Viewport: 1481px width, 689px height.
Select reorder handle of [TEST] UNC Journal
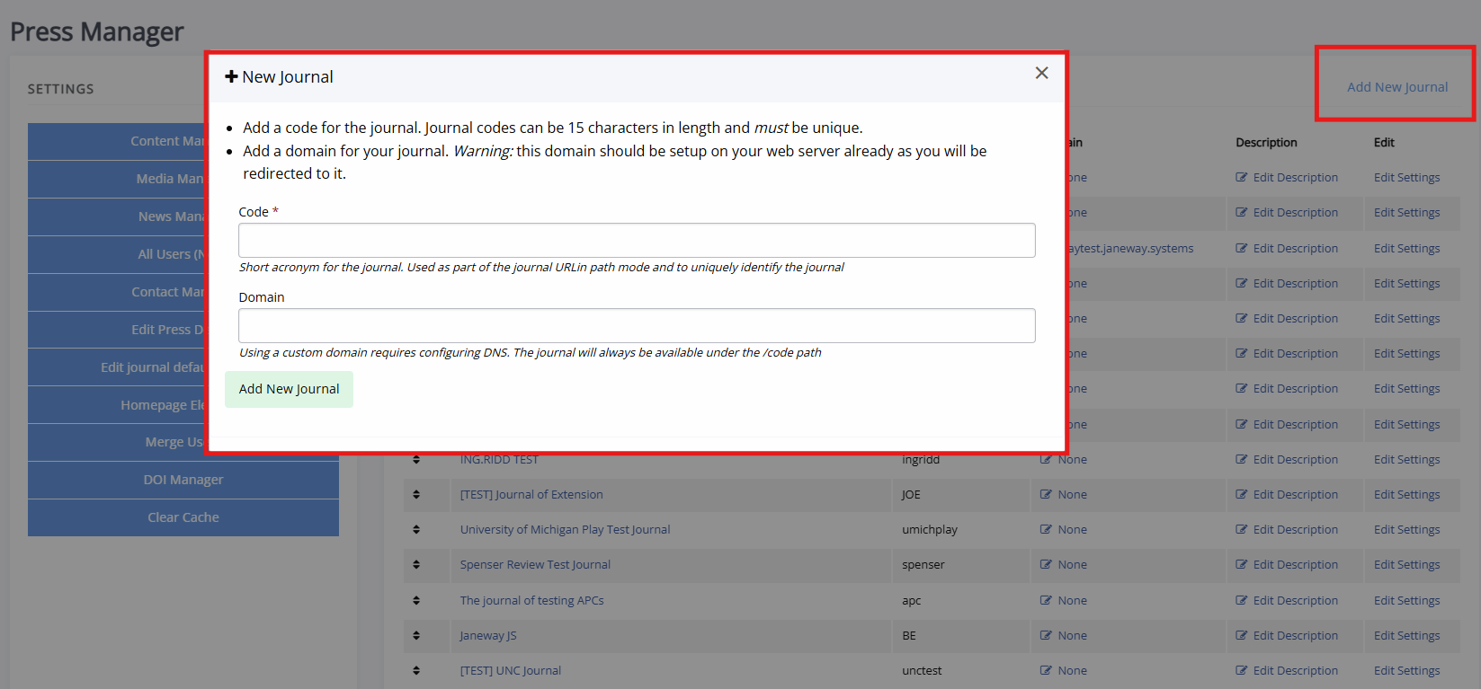pos(416,671)
